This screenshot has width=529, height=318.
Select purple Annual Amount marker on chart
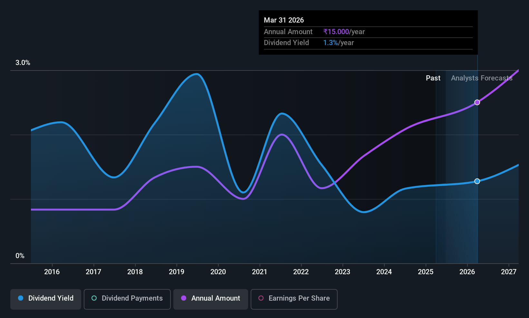477,102
